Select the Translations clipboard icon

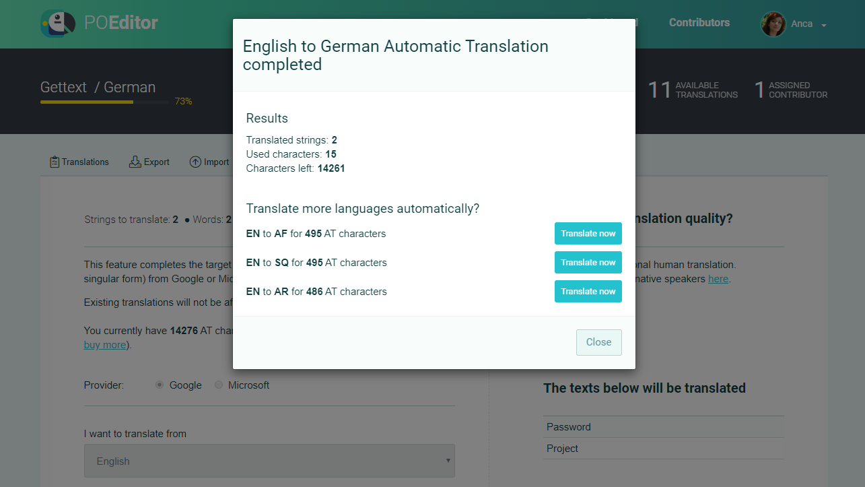point(54,161)
